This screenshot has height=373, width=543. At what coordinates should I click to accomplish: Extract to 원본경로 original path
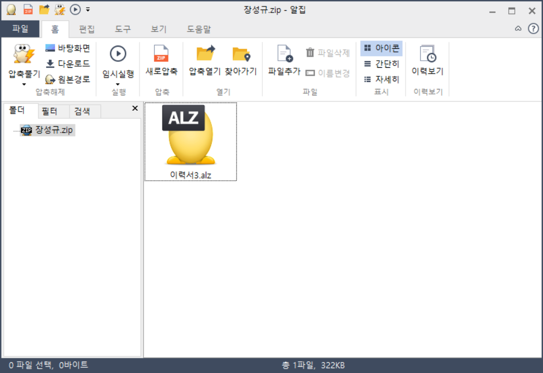point(67,79)
